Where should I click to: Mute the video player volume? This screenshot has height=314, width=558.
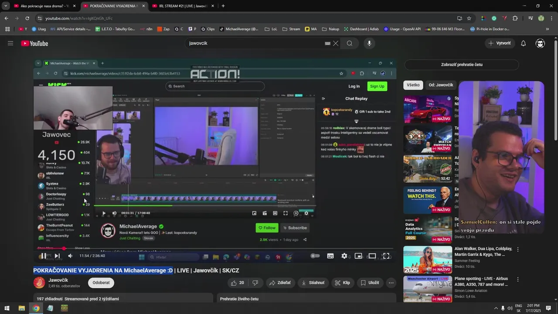pos(70,256)
